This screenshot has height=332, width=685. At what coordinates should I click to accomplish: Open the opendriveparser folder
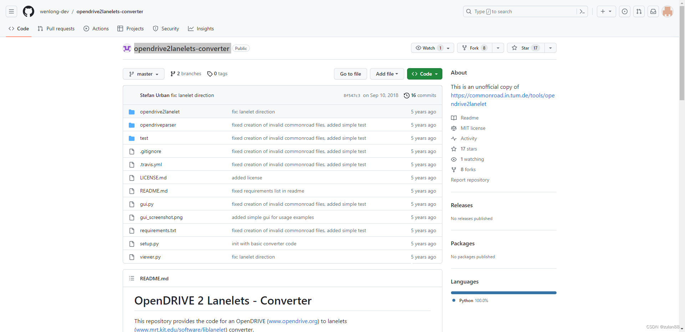[x=158, y=125]
